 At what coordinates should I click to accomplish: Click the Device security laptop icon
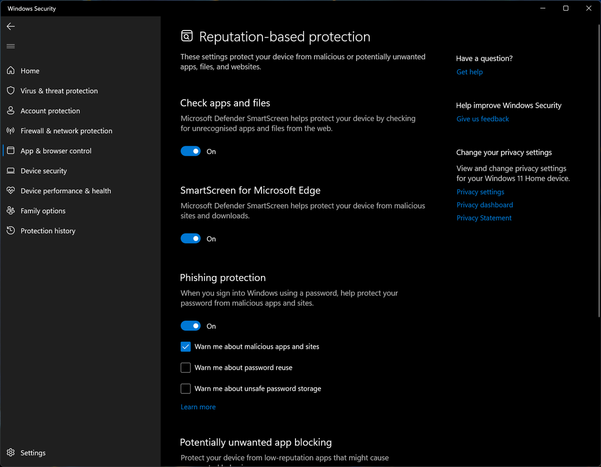pos(11,171)
